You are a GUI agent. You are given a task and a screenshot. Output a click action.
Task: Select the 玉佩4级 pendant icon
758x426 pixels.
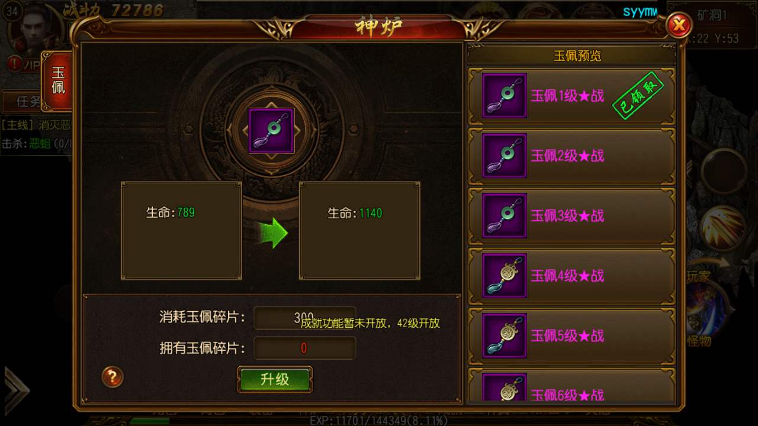504,276
